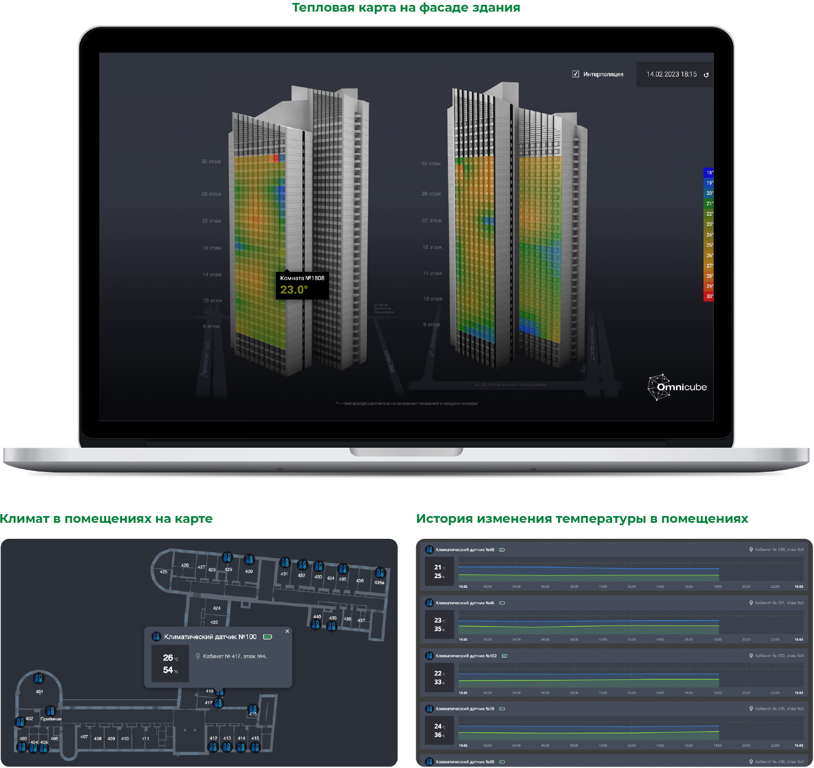The image size is (814, 768).
Task: Open the 14.02.2023 18:15 date field
Action: [671, 75]
